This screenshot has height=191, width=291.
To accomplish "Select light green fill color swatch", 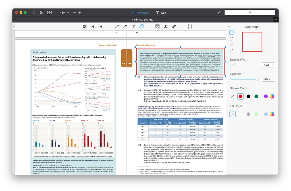I will 256,114.
